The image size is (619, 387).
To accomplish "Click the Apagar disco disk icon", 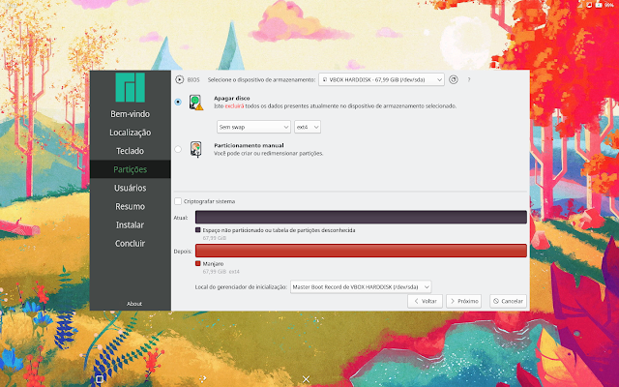I will 195,103.
